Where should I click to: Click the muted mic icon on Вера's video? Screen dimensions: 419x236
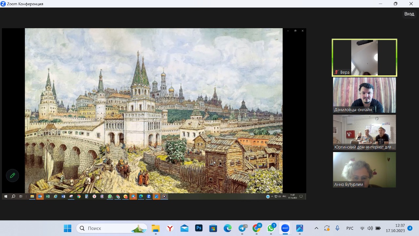(336, 72)
